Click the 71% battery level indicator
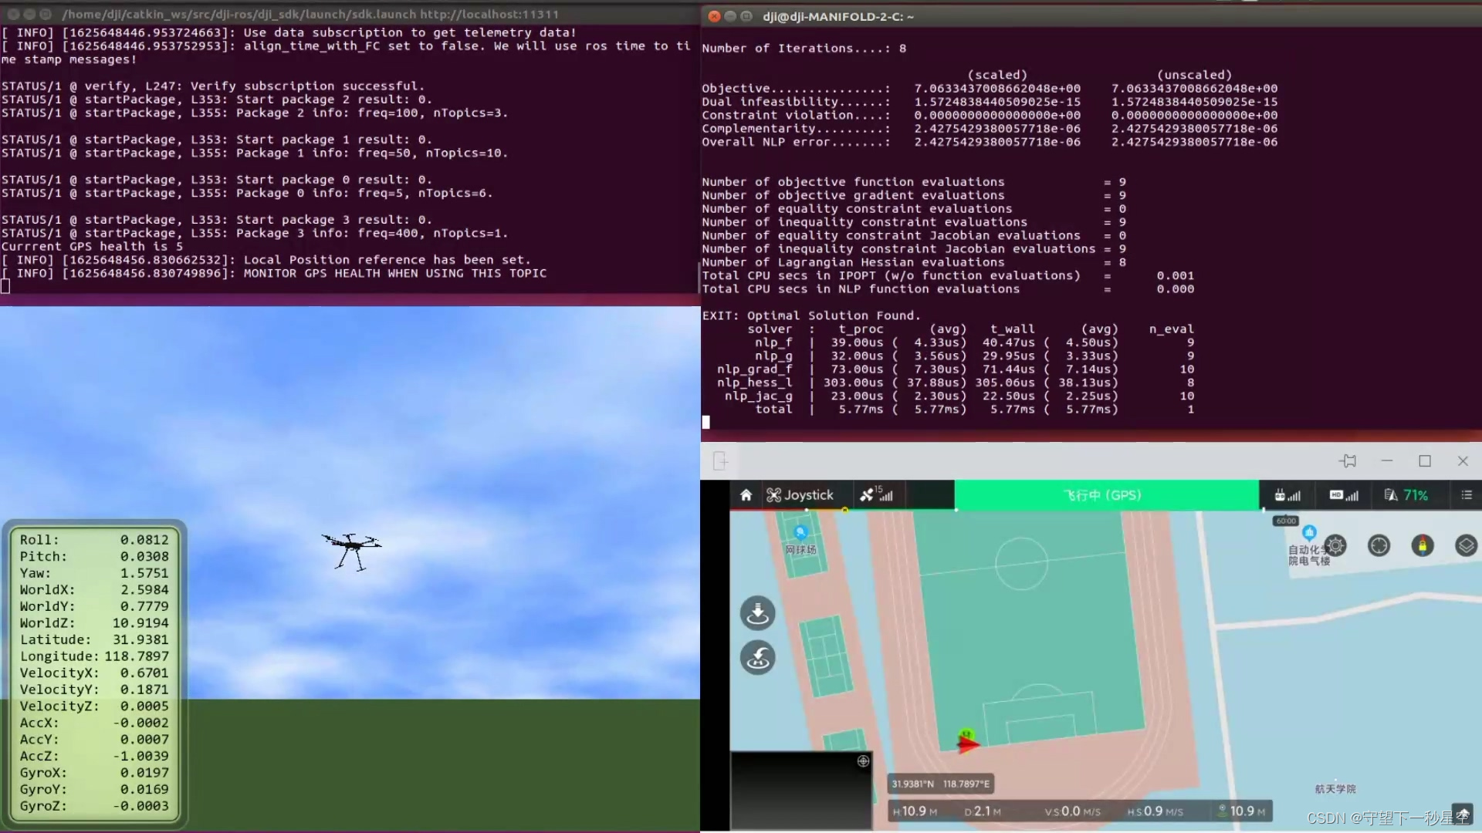The image size is (1482, 833). click(1406, 495)
